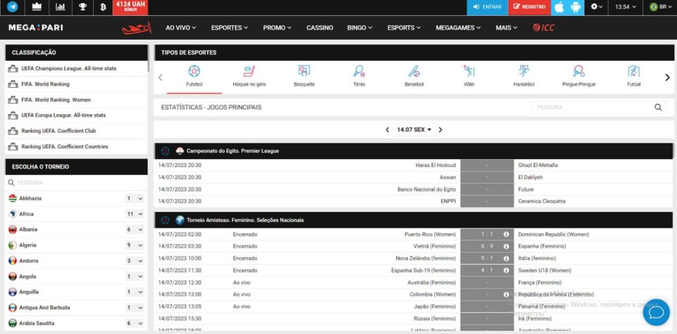Click the REGISTRO button
677x334 pixels.
tap(529, 7)
